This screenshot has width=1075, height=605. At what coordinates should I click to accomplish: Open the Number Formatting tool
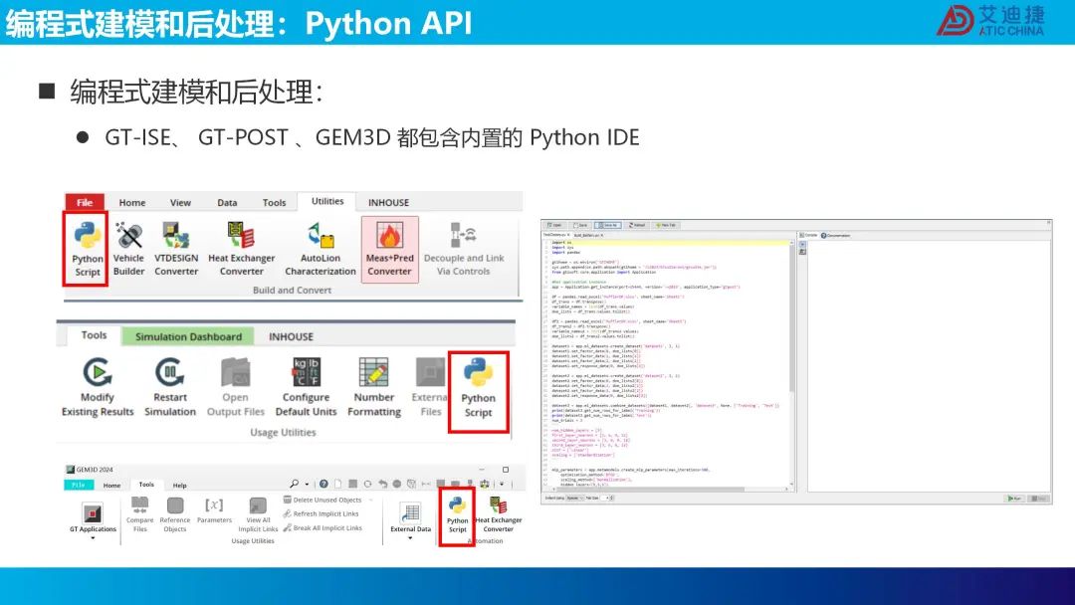(x=373, y=387)
